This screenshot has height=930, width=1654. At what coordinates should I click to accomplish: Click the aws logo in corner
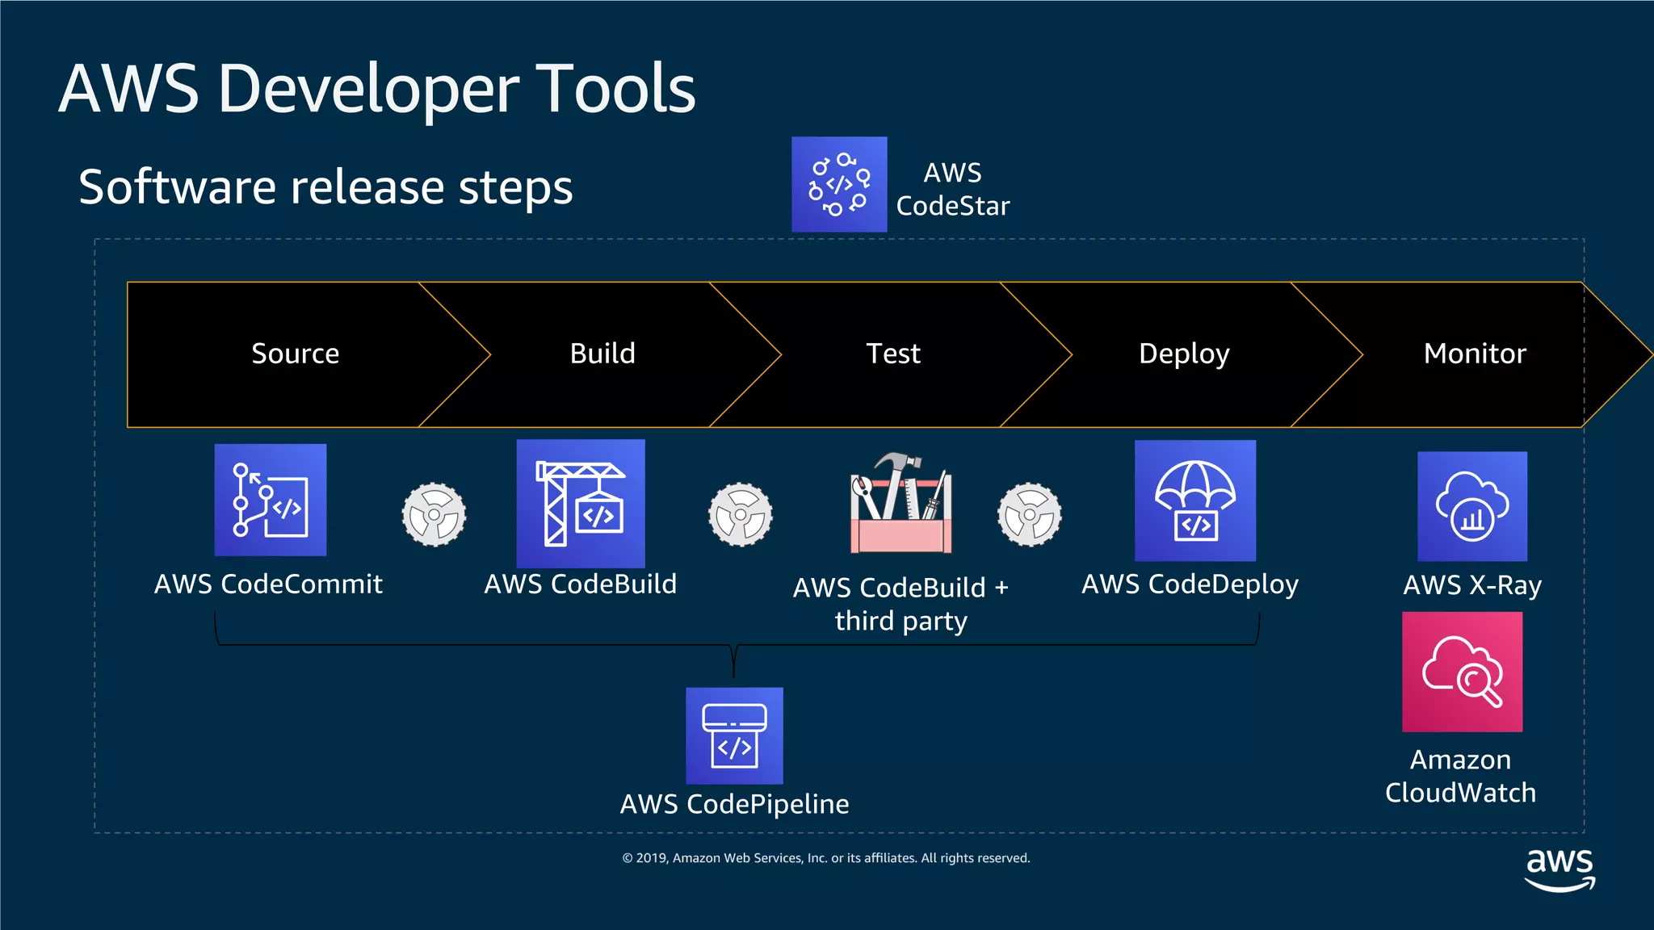[1559, 869]
